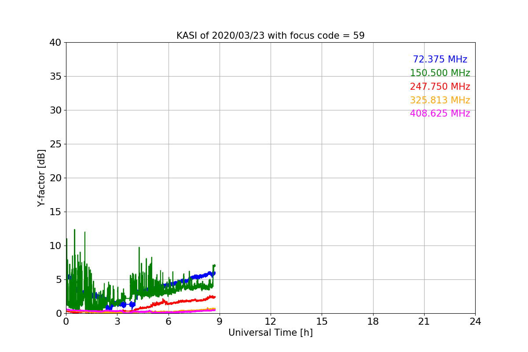Click the y-axis tick label 30
This screenshot has height=352, width=528.
[x=56, y=110]
